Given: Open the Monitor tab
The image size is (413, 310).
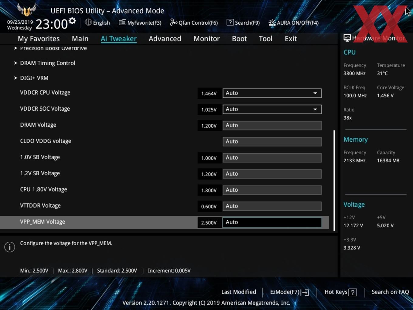Looking at the screenshot, I should click(x=207, y=39).
